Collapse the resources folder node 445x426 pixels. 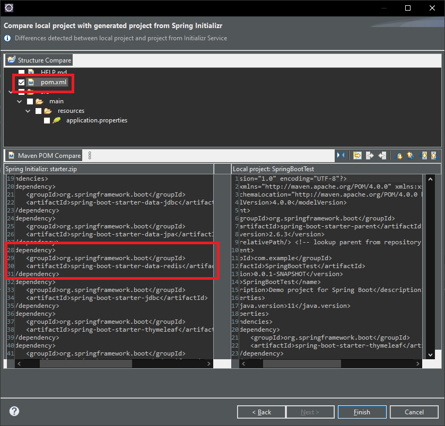coord(28,111)
